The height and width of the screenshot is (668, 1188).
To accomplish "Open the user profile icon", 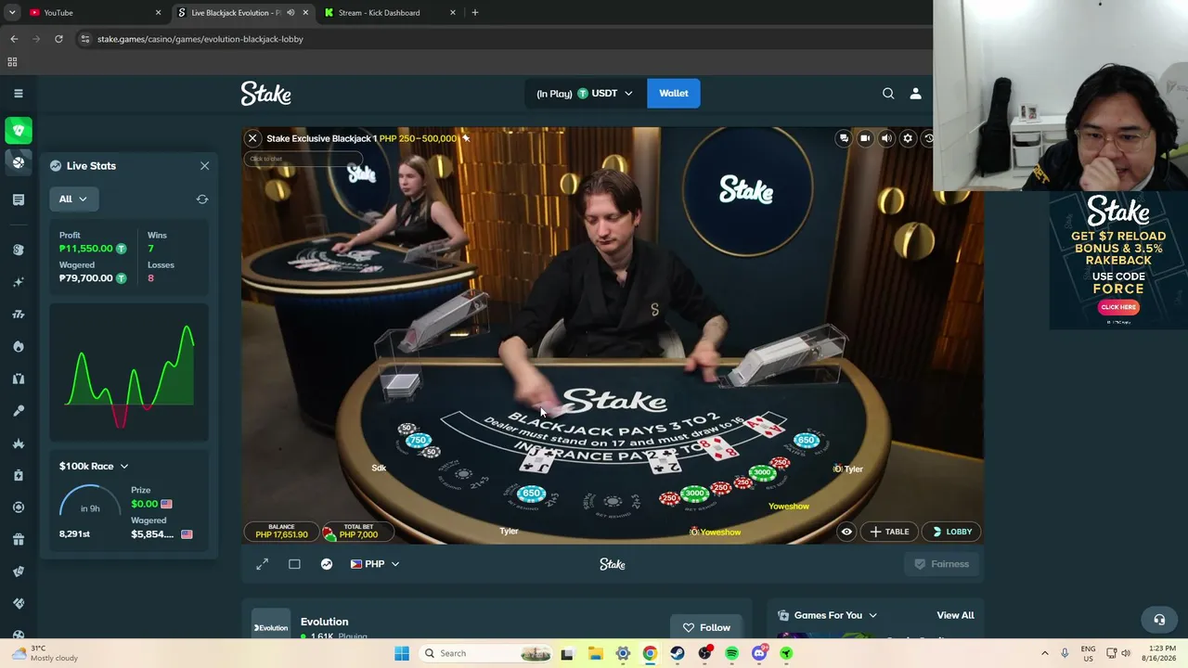I will [x=915, y=93].
